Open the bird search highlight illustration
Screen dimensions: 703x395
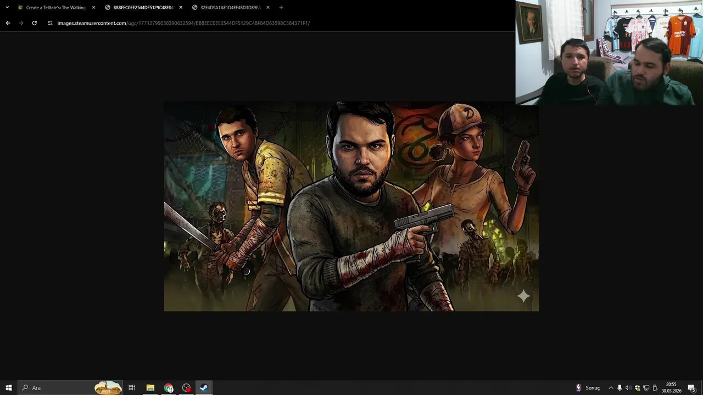(x=108, y=388)
